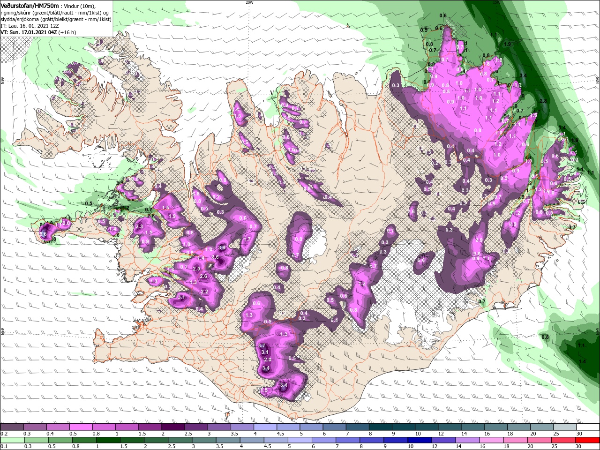Select the dark purple 2 snow scale swatch
Viewport: 600px width, 450px height.
point(173,427)
